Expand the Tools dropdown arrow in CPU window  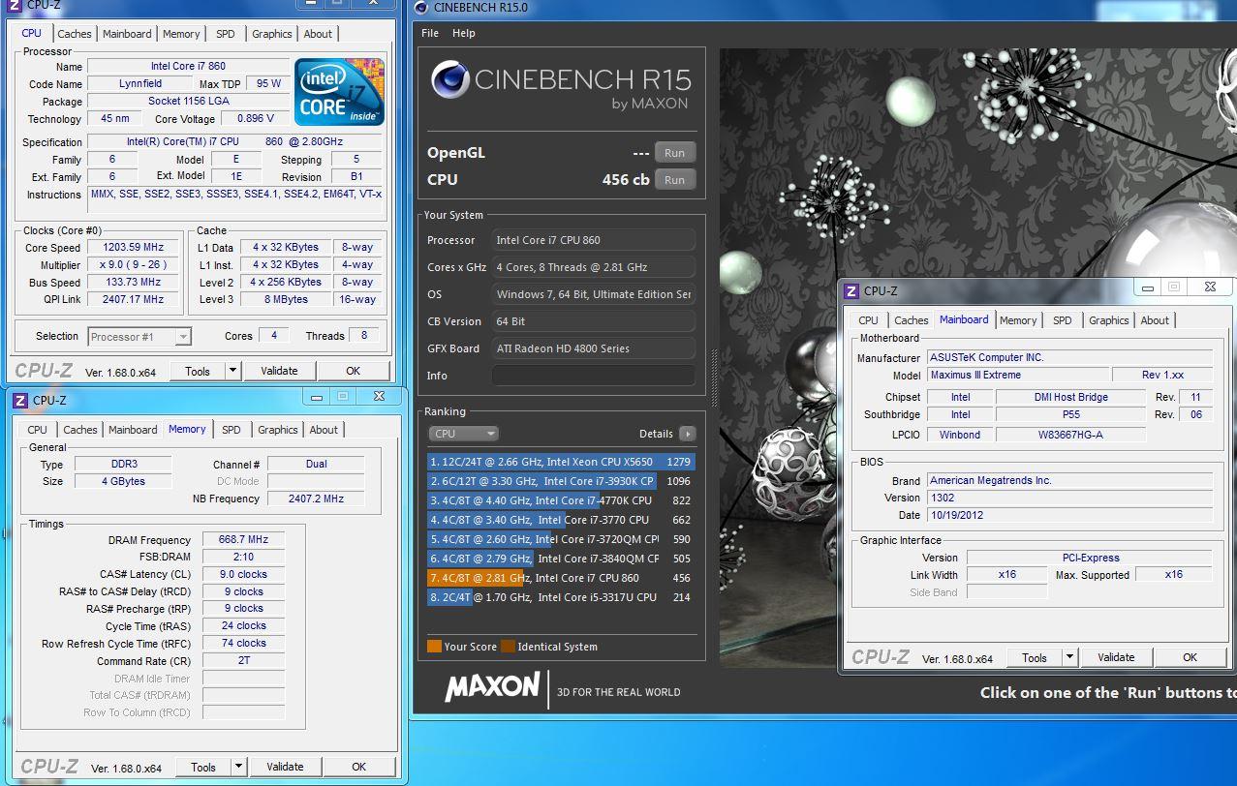(x=232, y=371)
